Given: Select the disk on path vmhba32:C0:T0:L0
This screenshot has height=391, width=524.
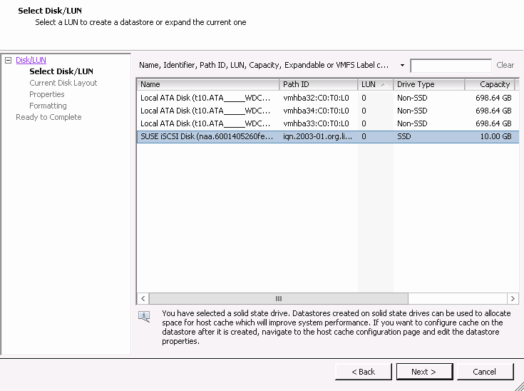Looking at the screenshot, I should (x=316, y=98).
